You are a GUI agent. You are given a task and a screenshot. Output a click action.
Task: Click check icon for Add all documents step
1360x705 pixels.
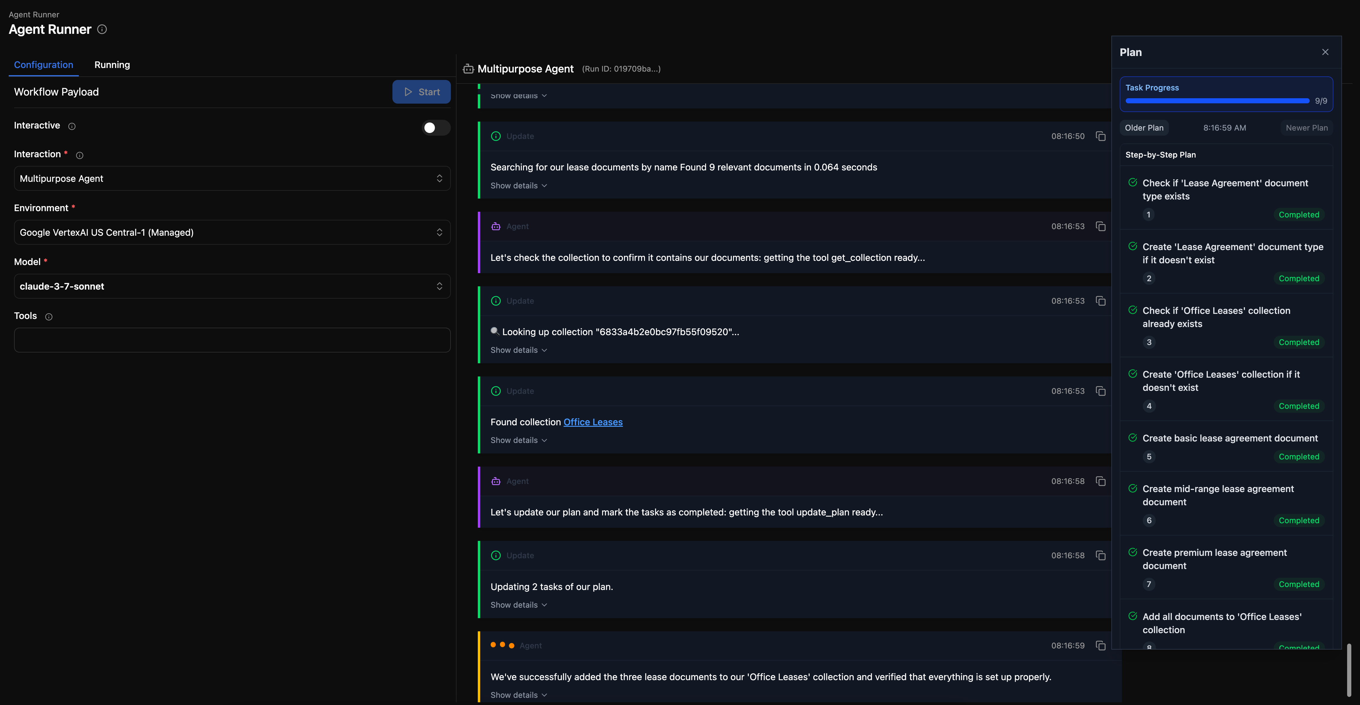click(1132, 616)
